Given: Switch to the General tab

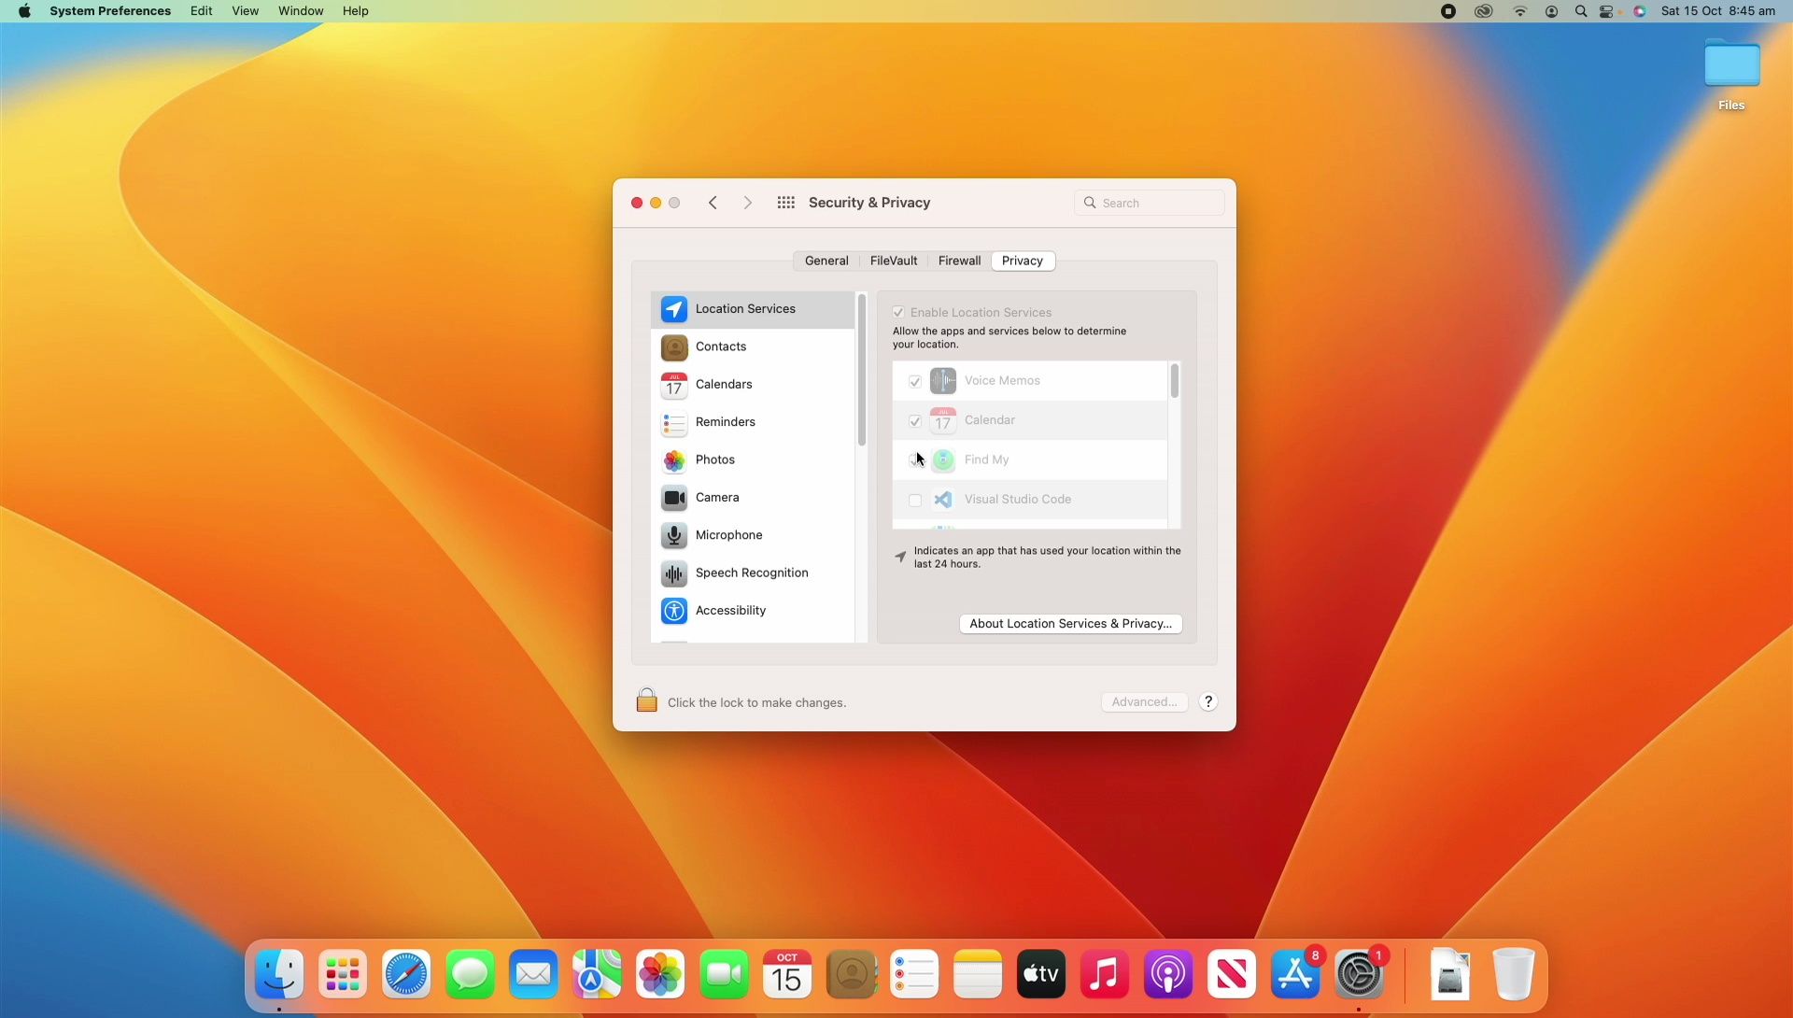Looking at the screenshot, I should 826,262.
